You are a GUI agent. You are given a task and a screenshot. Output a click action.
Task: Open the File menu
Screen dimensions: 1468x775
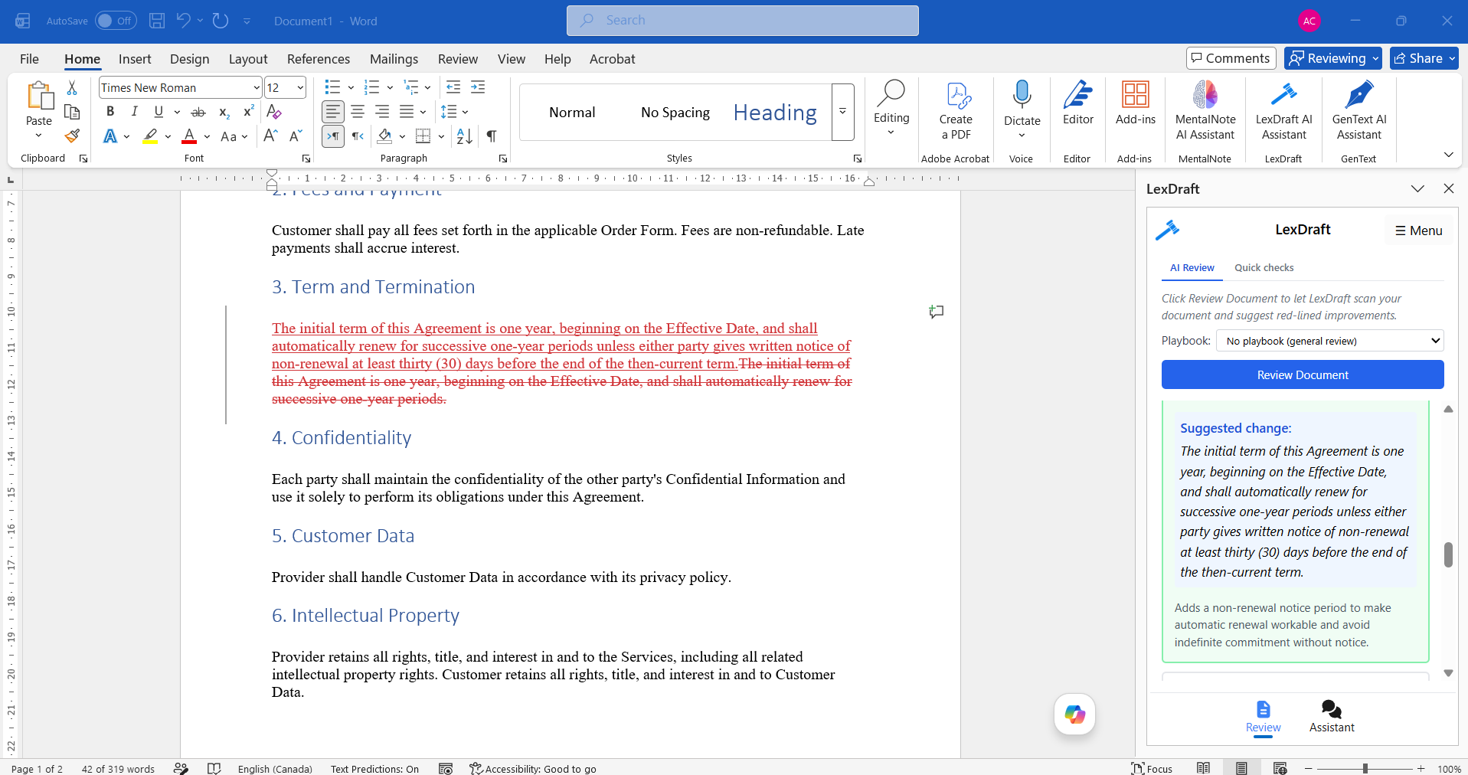click(x=29, y=59)
